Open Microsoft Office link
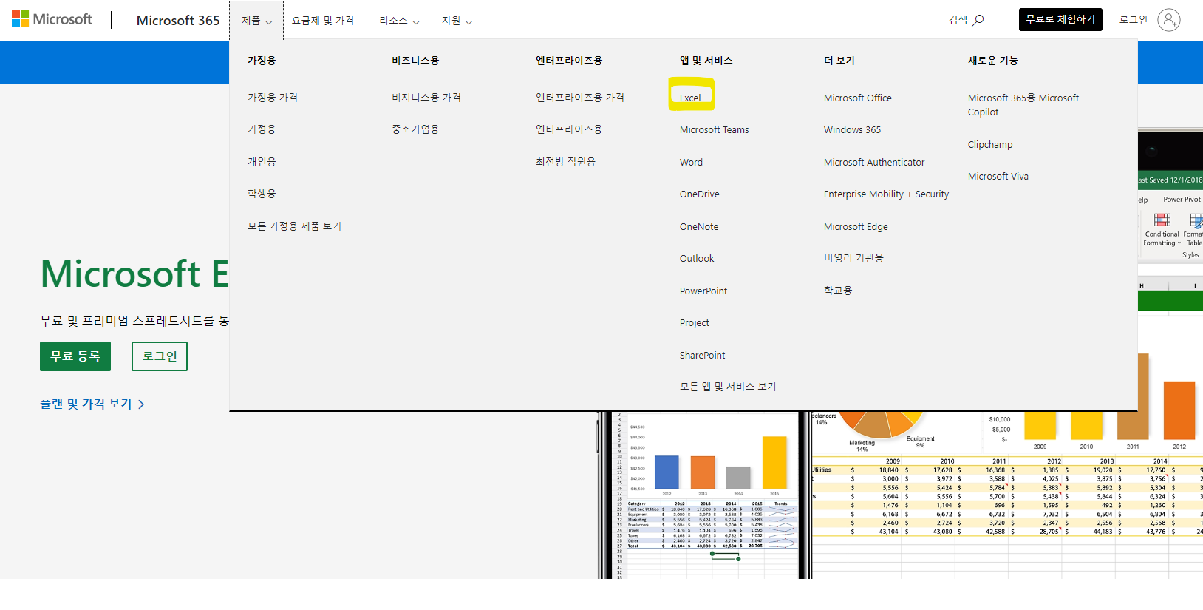1203x610 pixels. tap(858, 98)
